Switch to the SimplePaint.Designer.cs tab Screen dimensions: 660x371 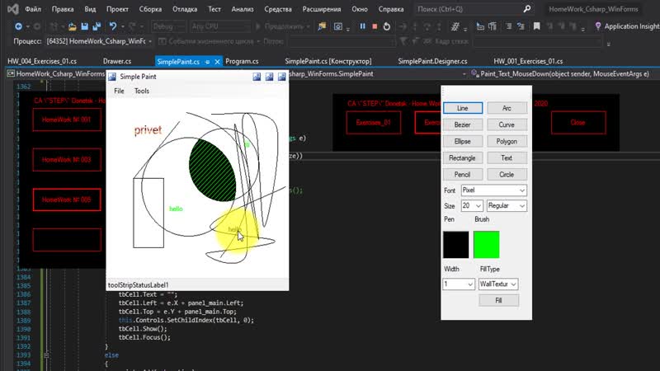(432, 61)
